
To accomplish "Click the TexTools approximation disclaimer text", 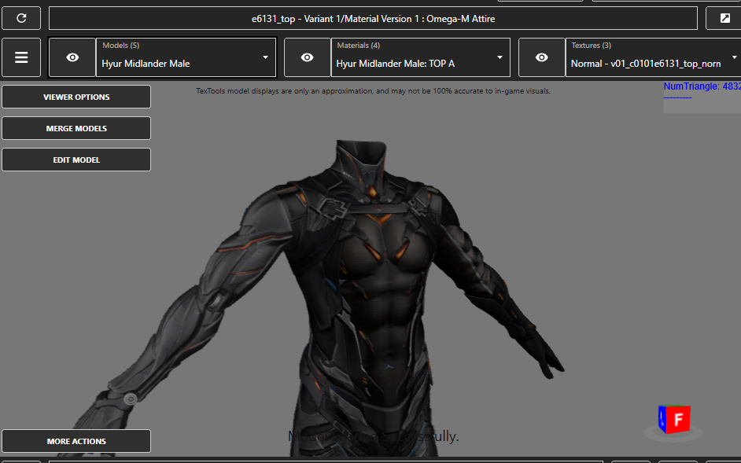I will [x=374, y=90].
